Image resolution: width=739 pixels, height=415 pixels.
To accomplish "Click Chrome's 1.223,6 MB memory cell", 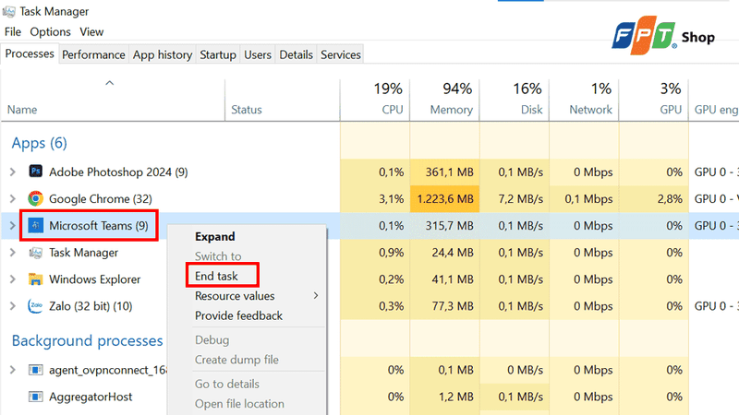I will (x=444, y=199).
